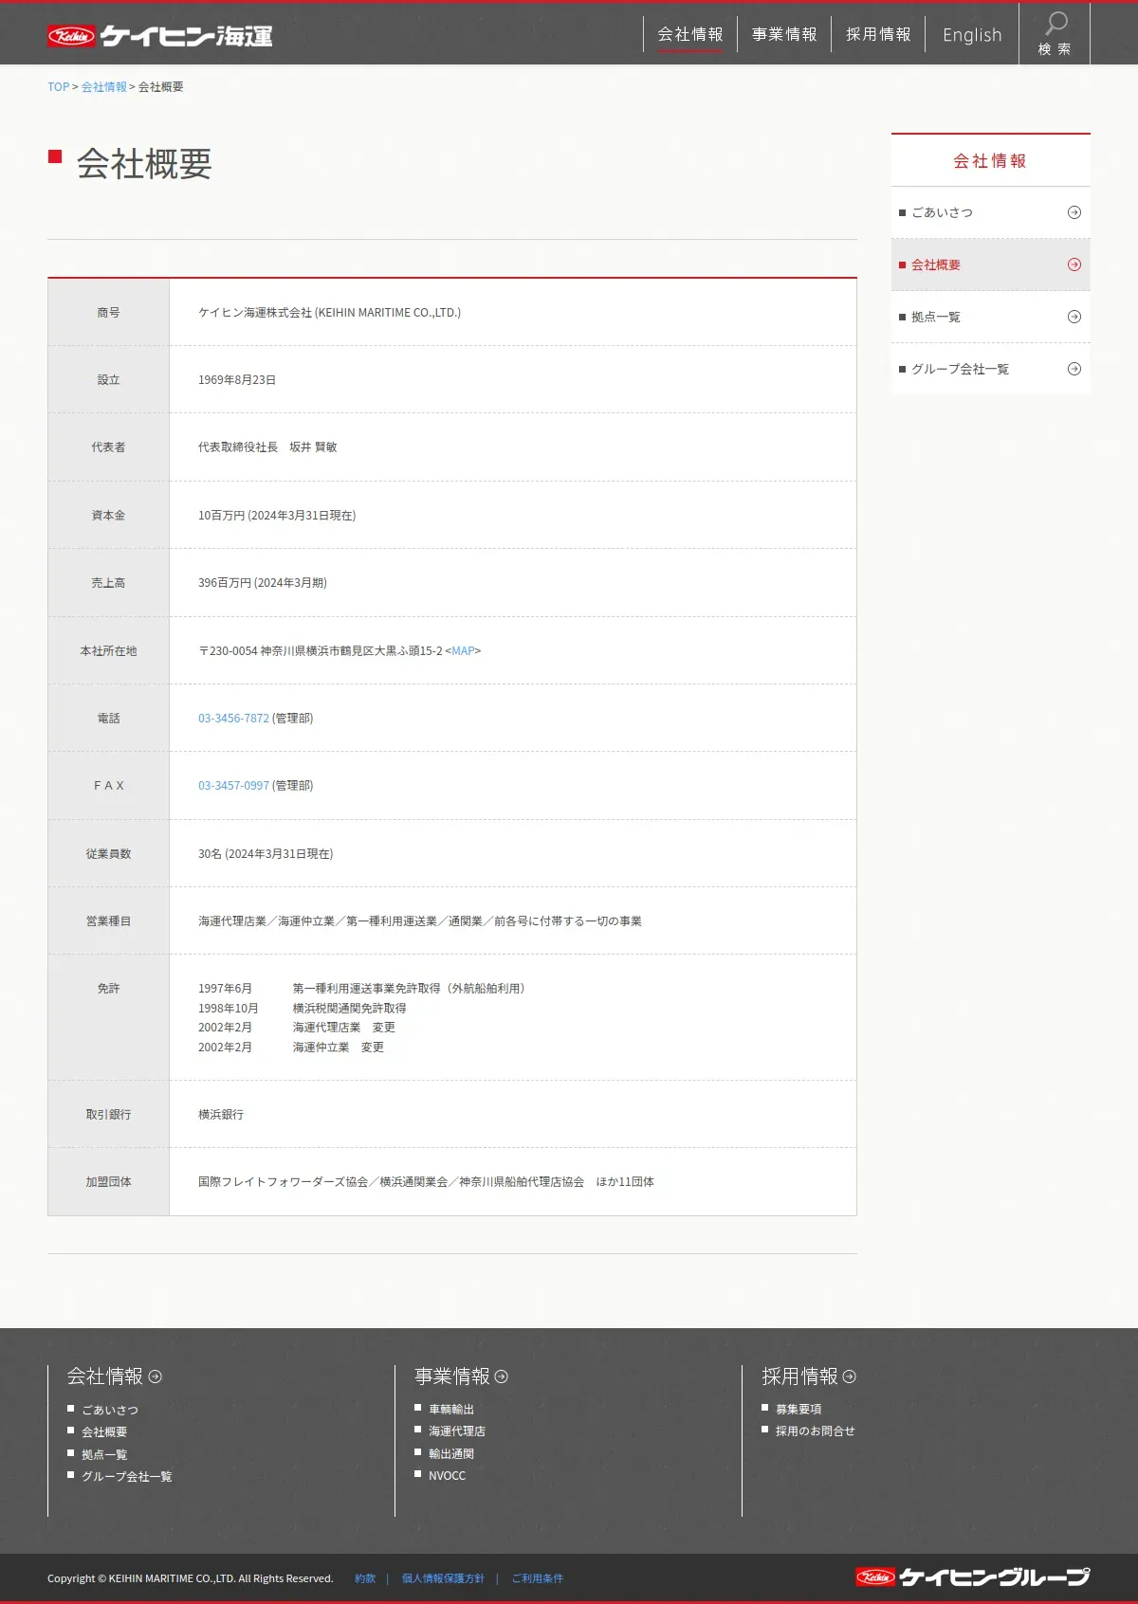Click the Keihin Kaiun header logo
Screen dimensions: 1138x1604
tap(159, 36)
